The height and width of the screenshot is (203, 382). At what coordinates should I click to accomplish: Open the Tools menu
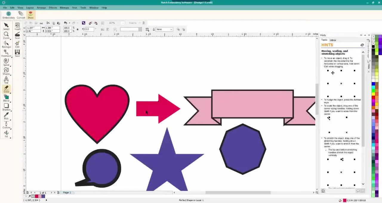click(x=83, y=7)
